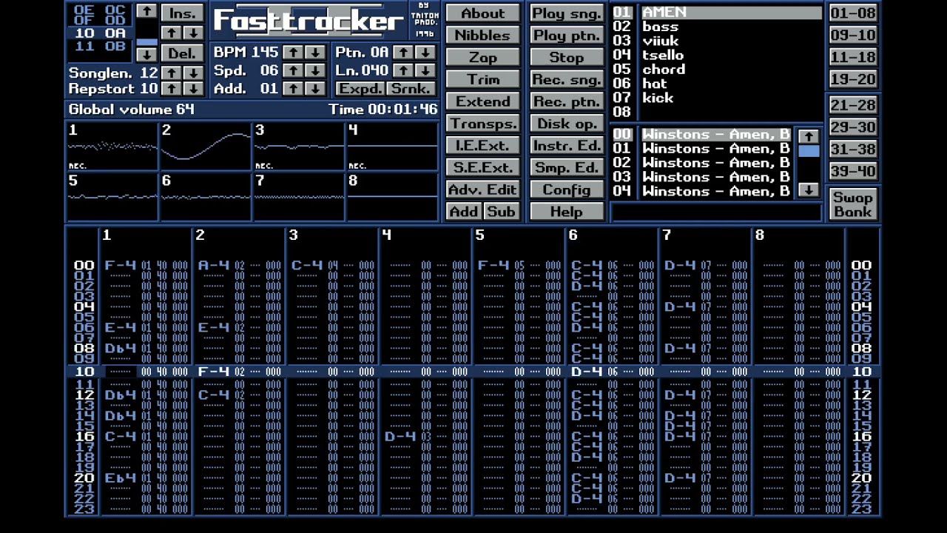The width and height of the screenshot is (947, 533).
Task: Click the sample list scrollbar thumb
Action: pos(809,151)
